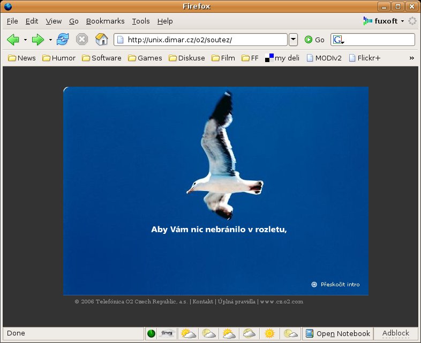This screenshot has width=421, height=343.
Task: Click the green circle status bar icon
Action: click(151, 333)
